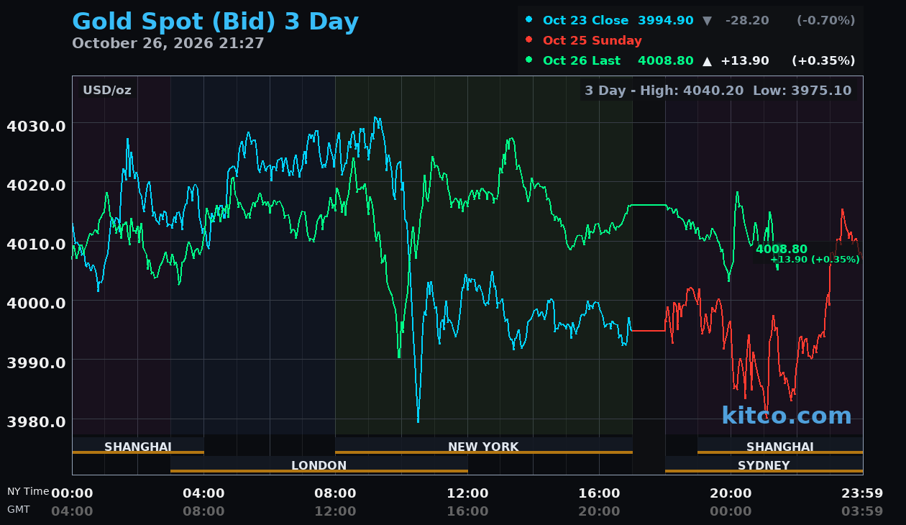Click the kitco.com link
The height and width of the screenshot is (525, 906).
coord(786,415)
